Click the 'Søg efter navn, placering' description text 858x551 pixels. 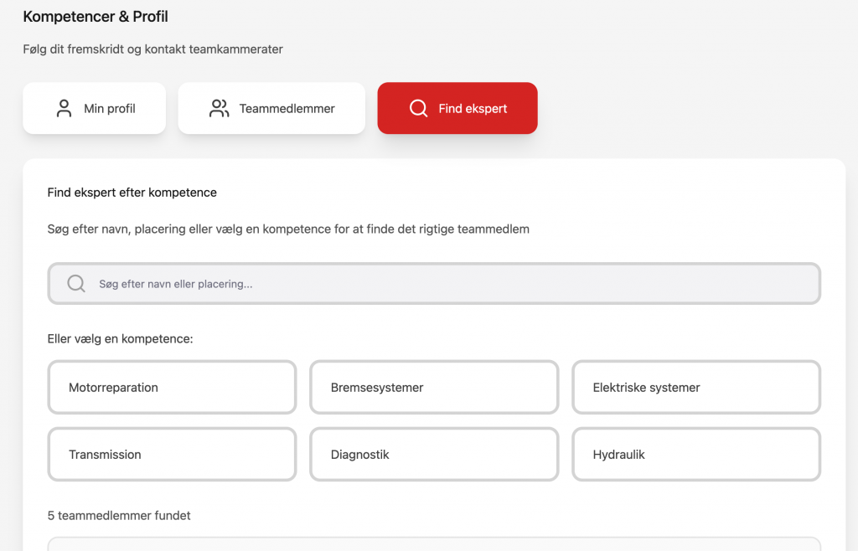click(x=288, y=229)
